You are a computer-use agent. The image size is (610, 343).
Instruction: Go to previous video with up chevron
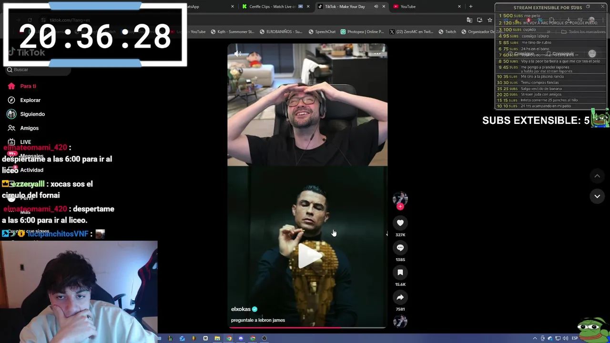(x=597, y=176)
